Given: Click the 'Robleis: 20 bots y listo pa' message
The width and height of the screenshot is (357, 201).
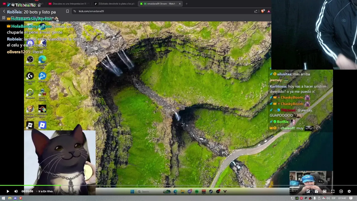Looking at the screenshot, I should tap(31, 12).
